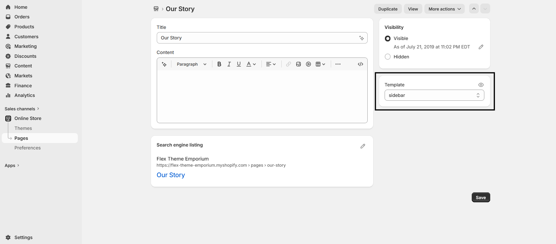Open Themes under Online Store
Viewport: 556px width, 244px height.
(23, 128)
